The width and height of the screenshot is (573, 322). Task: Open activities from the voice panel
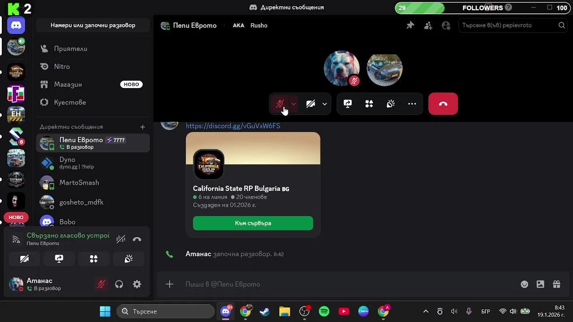[x=94, y=259]
